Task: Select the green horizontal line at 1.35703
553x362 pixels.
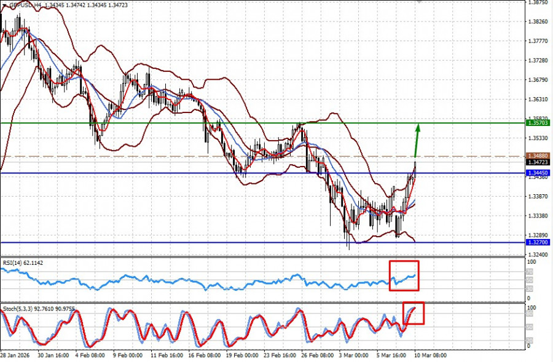Action: tap(263, 123)
